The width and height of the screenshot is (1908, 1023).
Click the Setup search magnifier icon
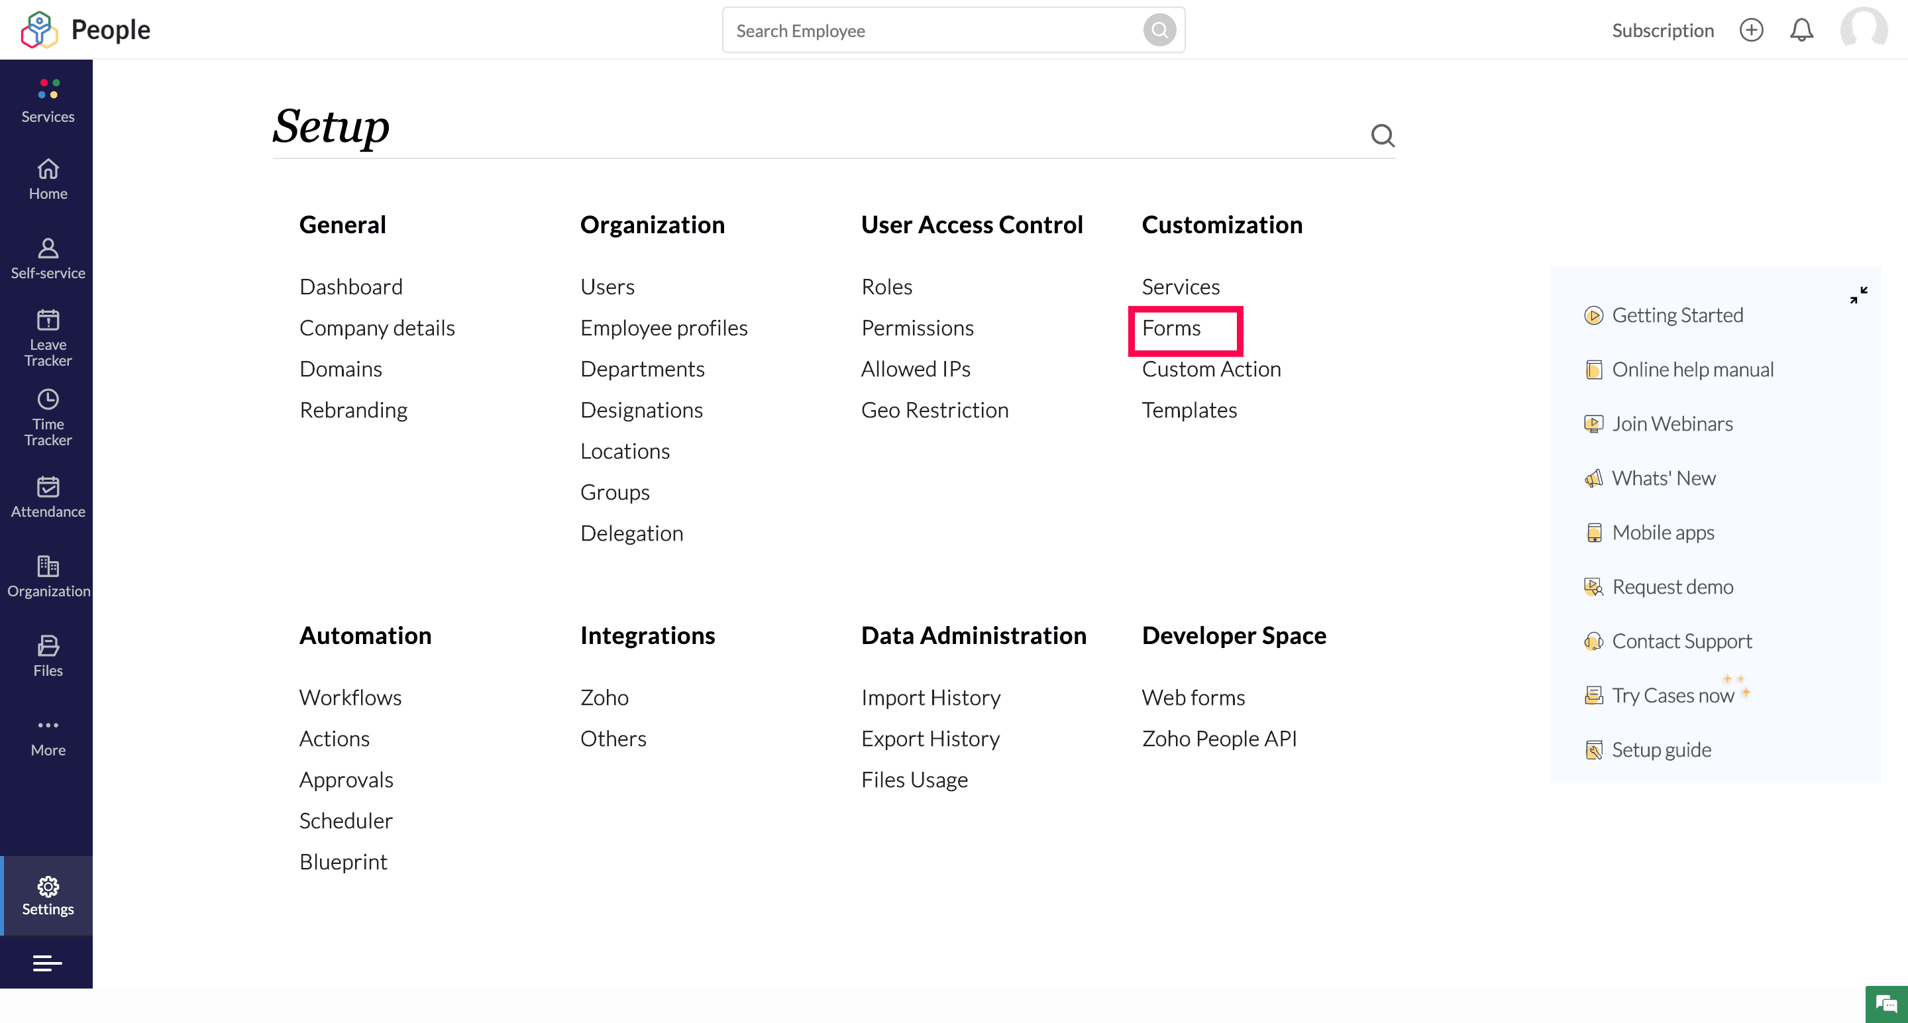(x=1382, y=135)
